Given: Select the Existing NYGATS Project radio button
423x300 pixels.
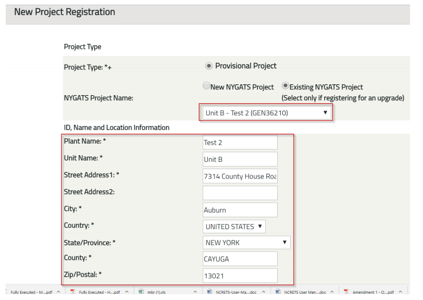Looking at the screenshot, I should [285, 86].
